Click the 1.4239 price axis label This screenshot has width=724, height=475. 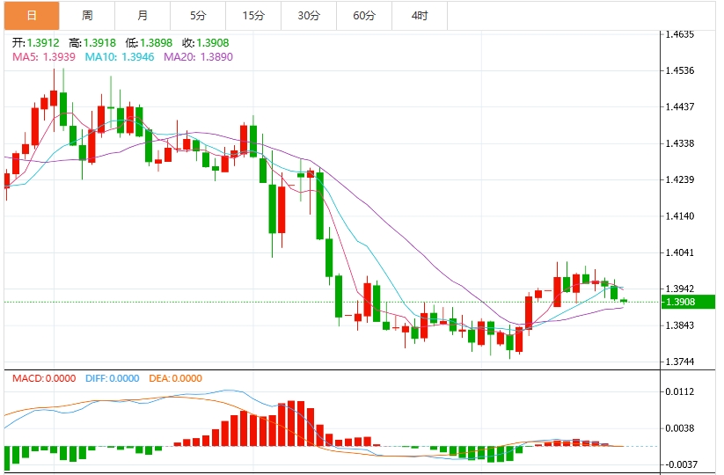tap(680, 179)
